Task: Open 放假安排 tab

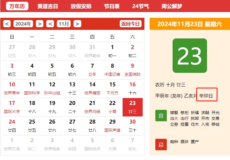Action: tap(81, 6)
